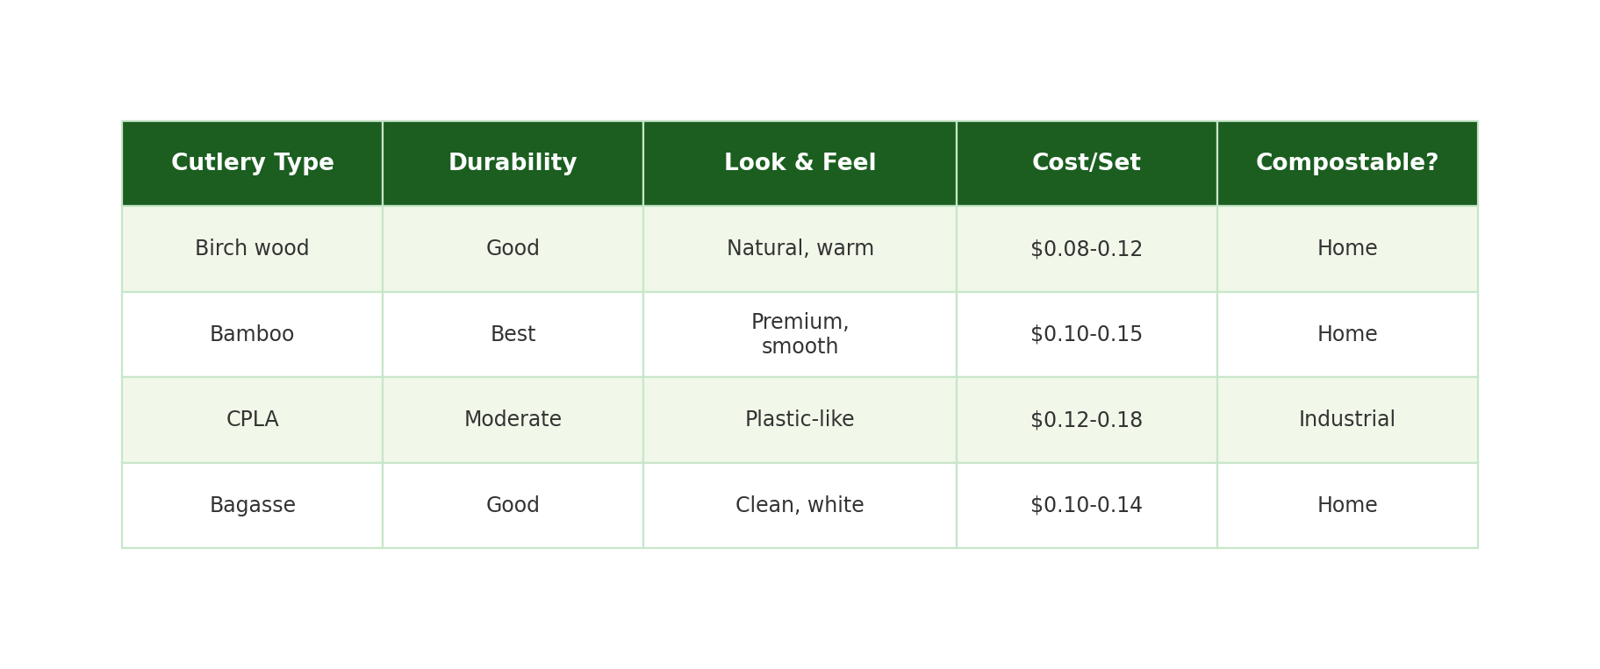Click the $0.10-0.14 cost cell
This screenshot has height=669, width=1600.
coord(1086,505)
